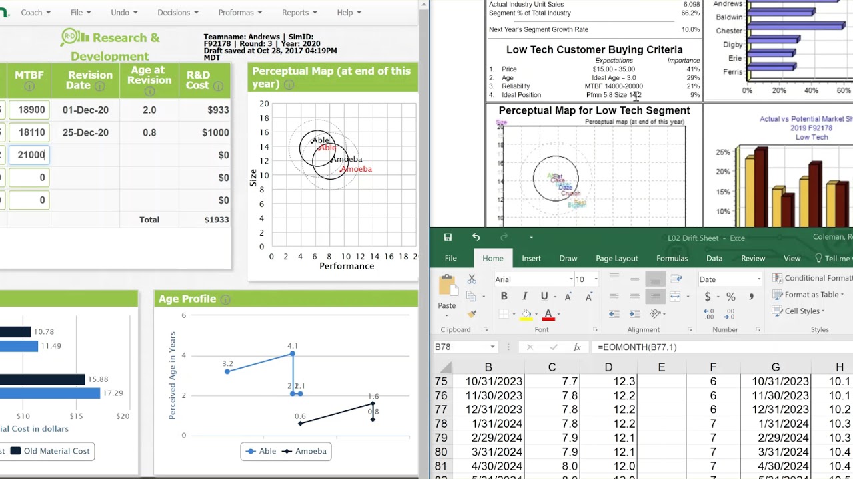Show info tooltip for Revision Date column
The width and height of the screenshot is (853, 479).
click(x=99, y=86)
